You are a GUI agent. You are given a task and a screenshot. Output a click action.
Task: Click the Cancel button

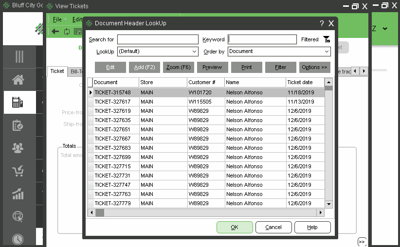273,227
